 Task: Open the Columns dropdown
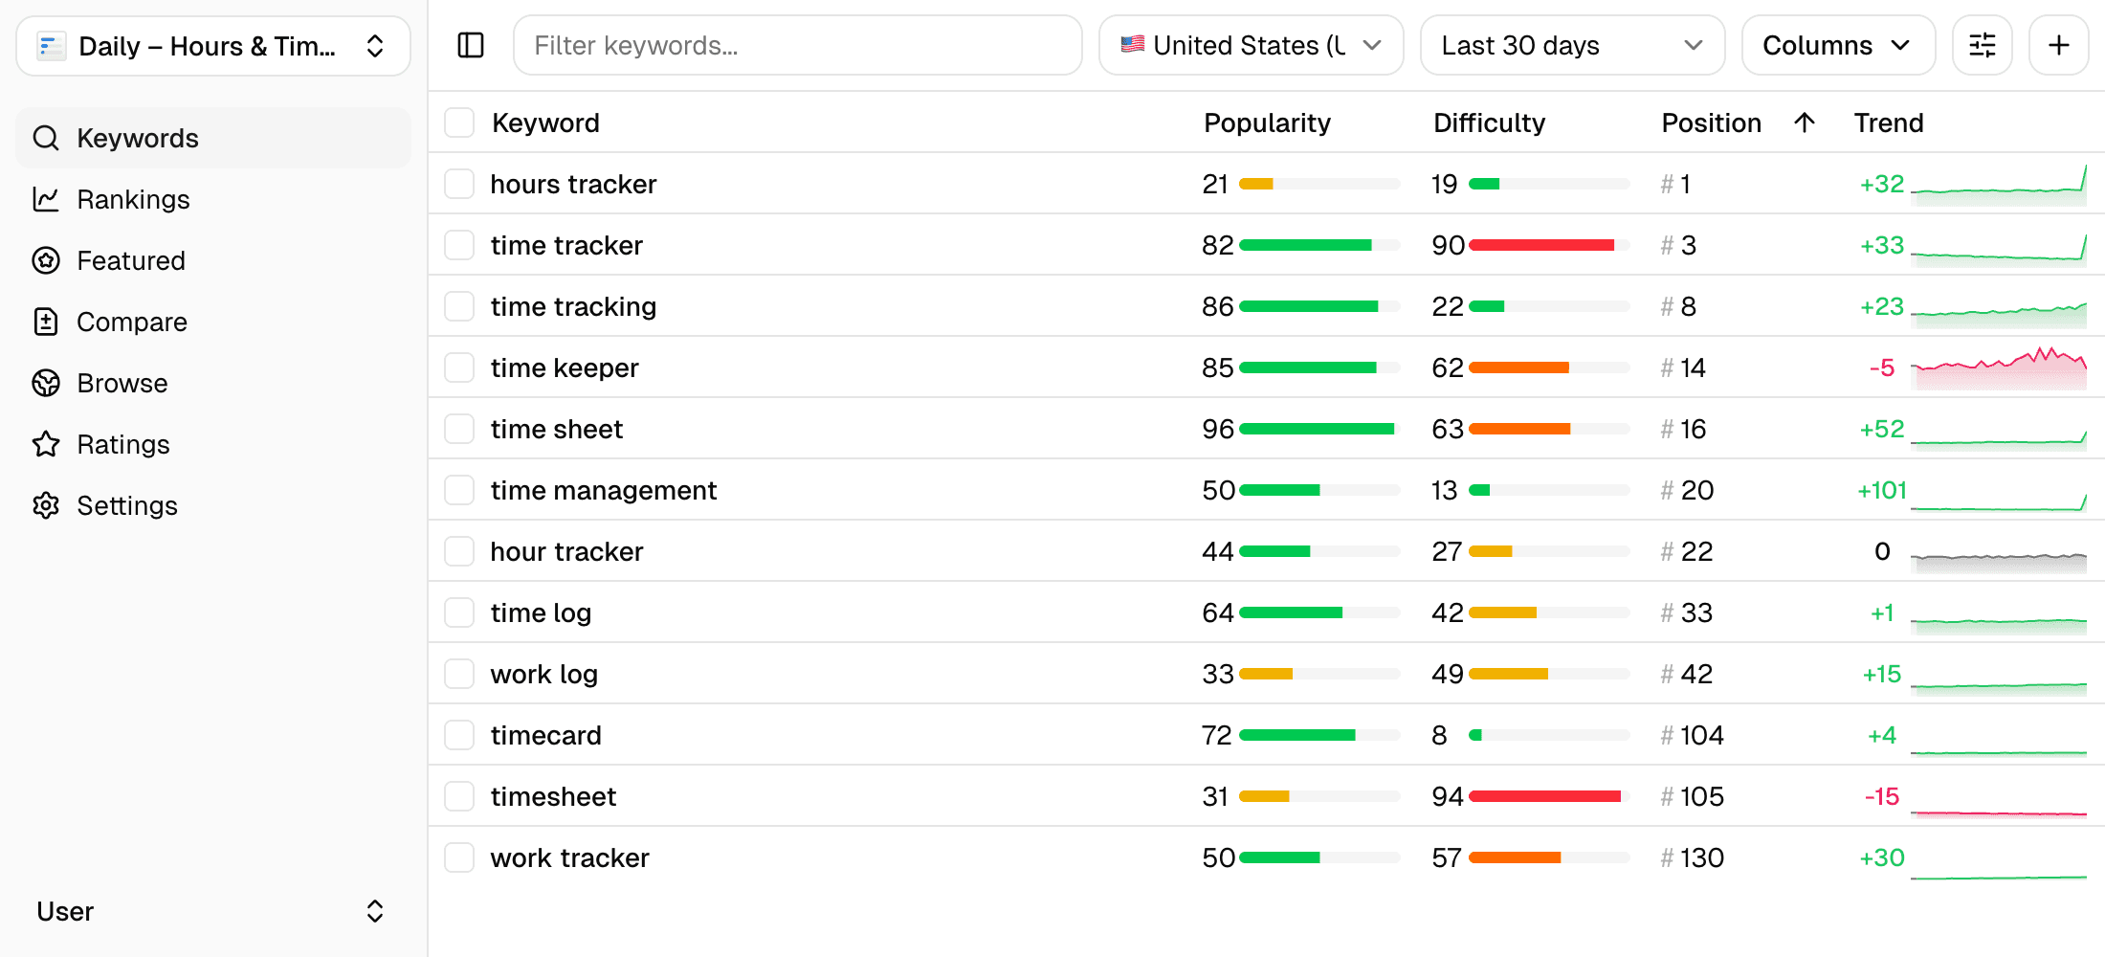pos(1837,45)
